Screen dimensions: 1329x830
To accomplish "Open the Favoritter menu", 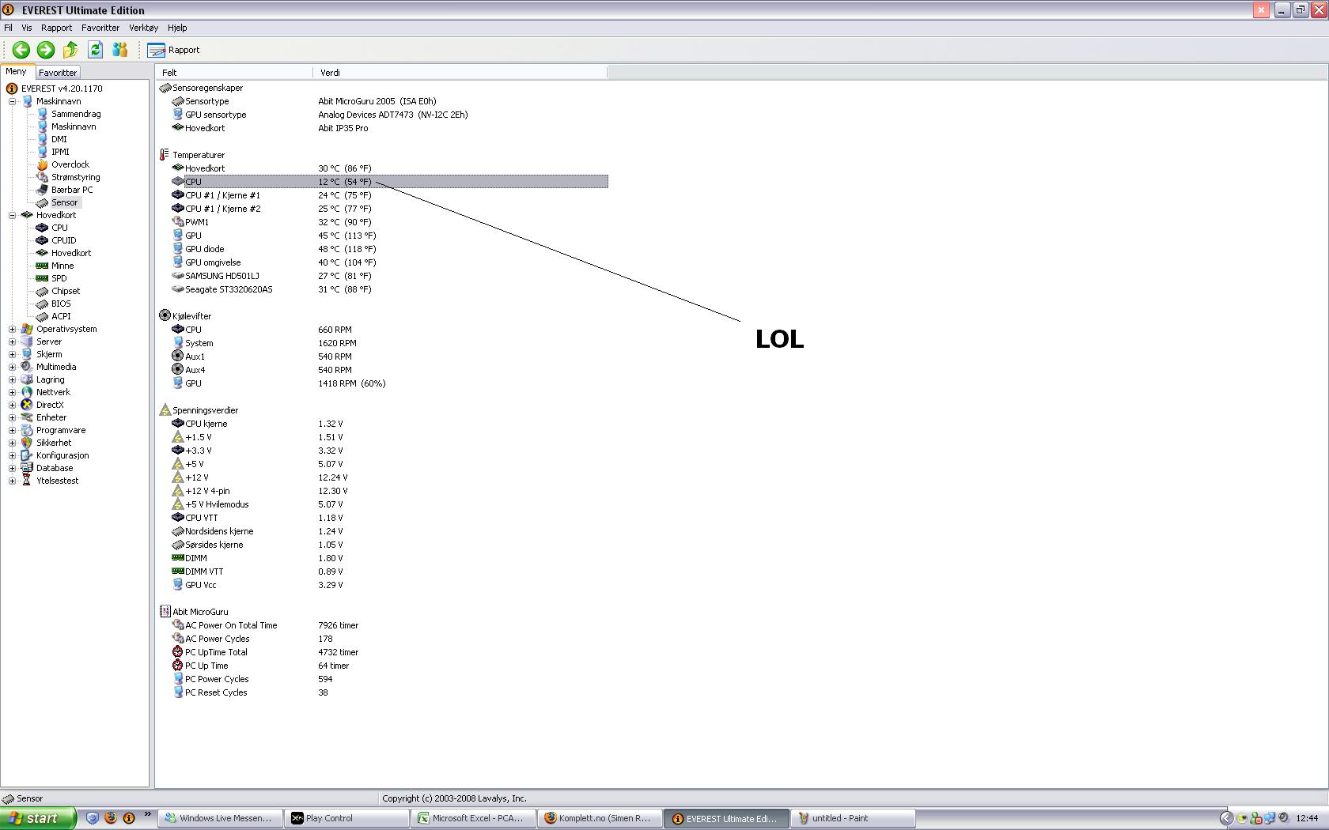I will tap(100, 28).
